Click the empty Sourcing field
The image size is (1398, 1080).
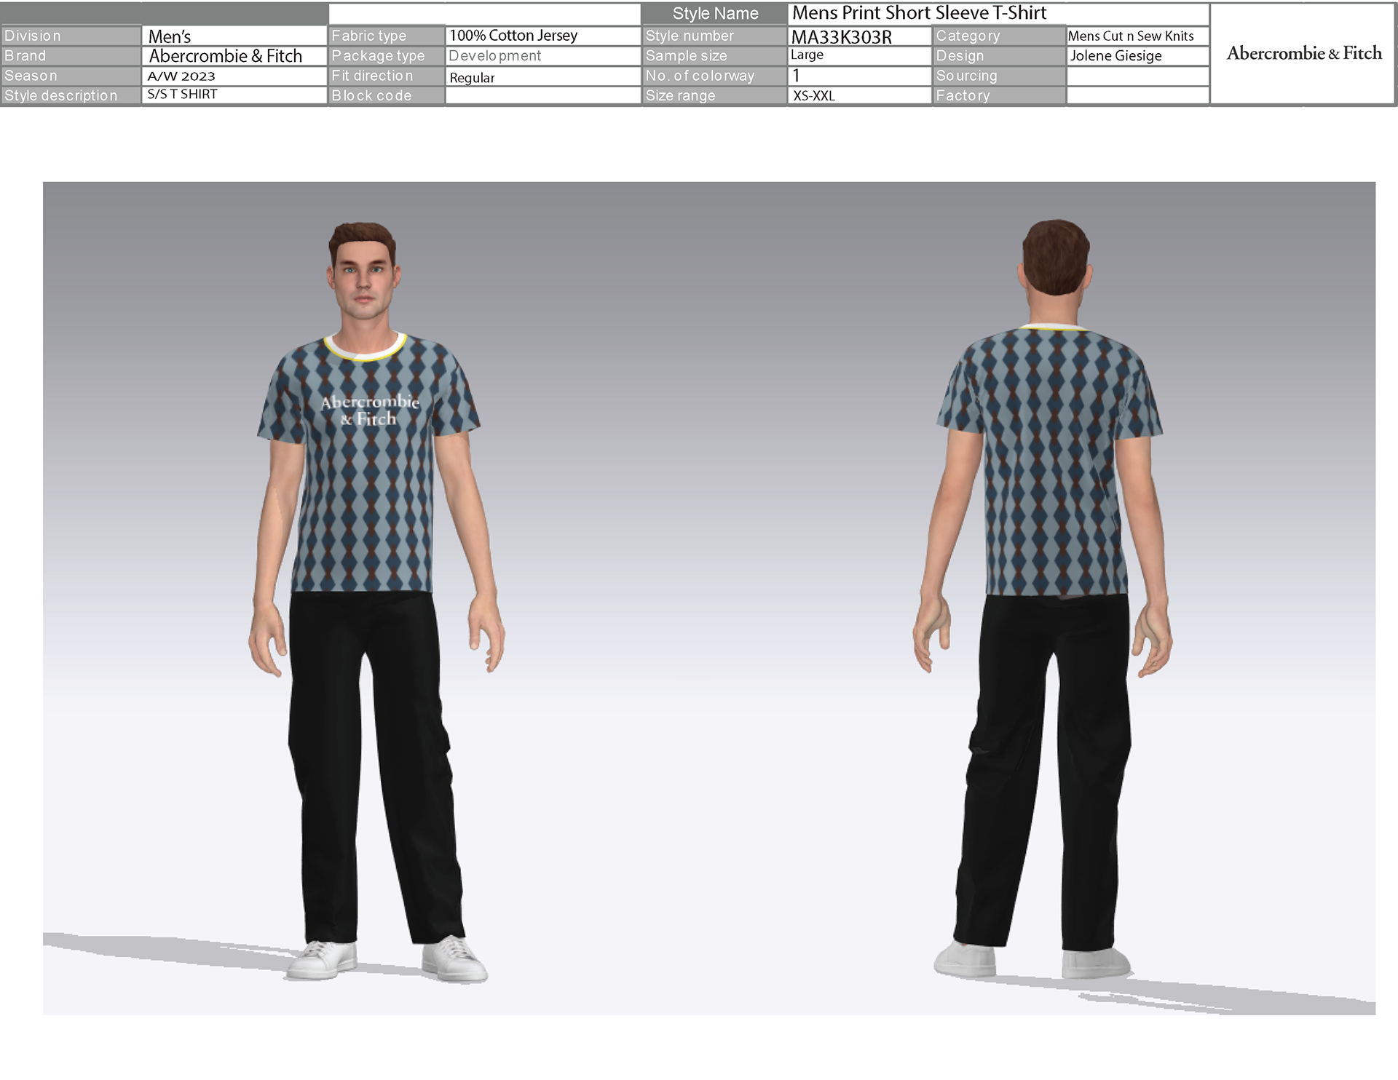[1137, 76]
